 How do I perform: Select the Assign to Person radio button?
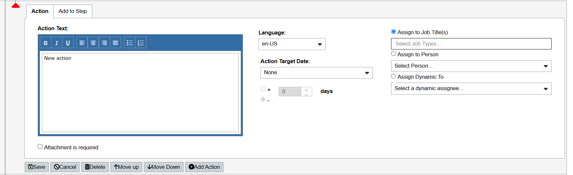click(x=393, y=54)
